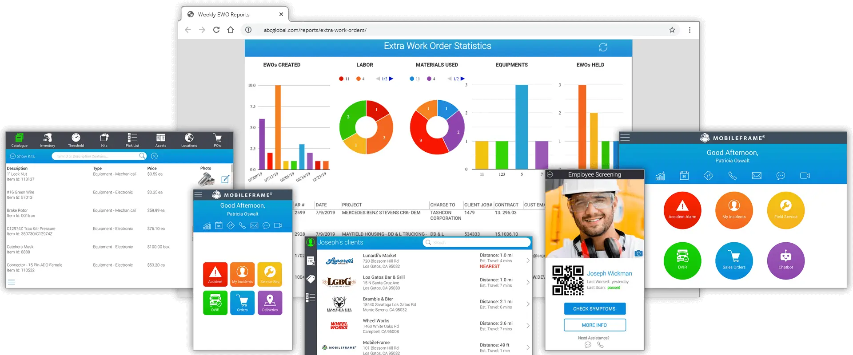Image resolution: width=853 pixels, height=355 pixels.
Task: Expand Wheel Works client entry chevron
Action: coord(528,326)
